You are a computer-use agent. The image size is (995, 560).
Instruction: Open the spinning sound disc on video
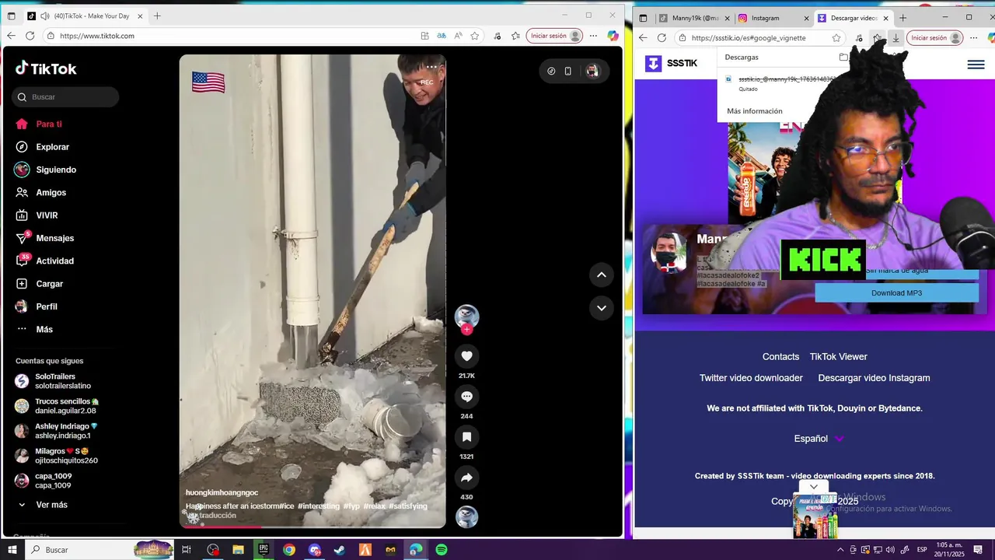[466, 517]
